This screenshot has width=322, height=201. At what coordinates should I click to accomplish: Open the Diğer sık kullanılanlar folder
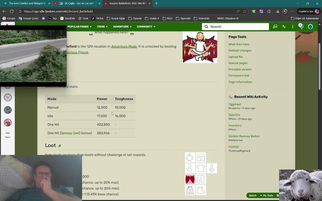(x=305, y=18)
